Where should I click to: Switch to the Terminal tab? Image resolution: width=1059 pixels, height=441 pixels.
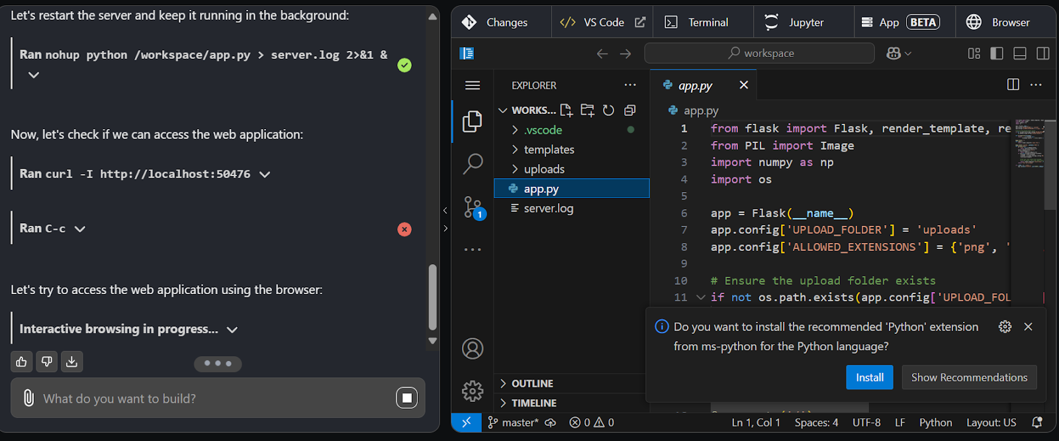click(x=702, y=22)
